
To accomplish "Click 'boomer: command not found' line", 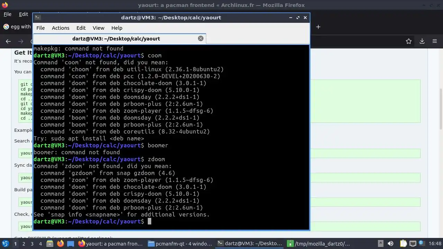I will 76,152.
